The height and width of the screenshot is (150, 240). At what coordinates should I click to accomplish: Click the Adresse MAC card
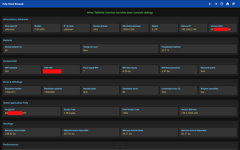coord(223,28)
